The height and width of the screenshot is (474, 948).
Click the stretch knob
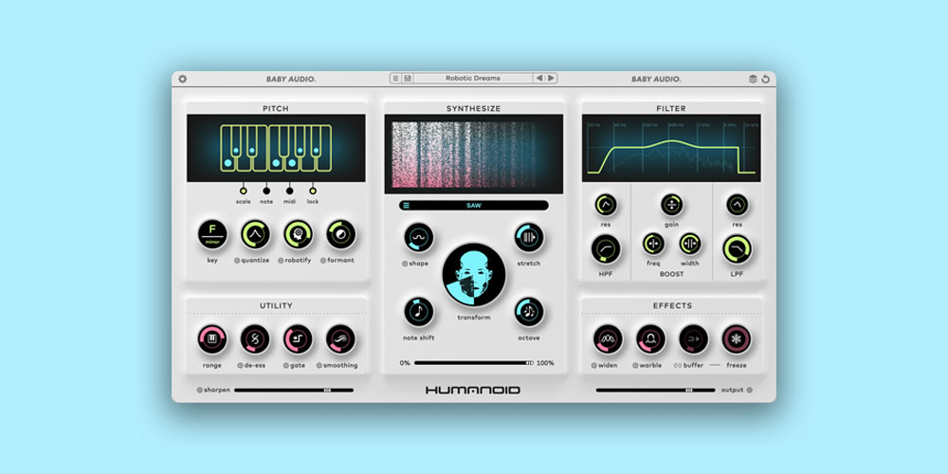(x=529, y=237)
